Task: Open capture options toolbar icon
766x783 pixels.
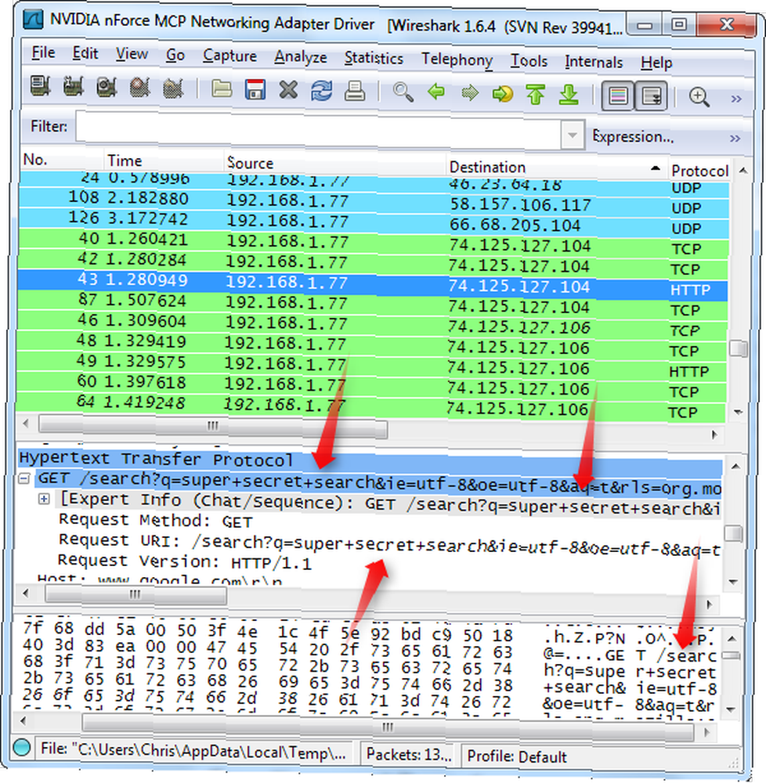Action: tap(74, 88)
